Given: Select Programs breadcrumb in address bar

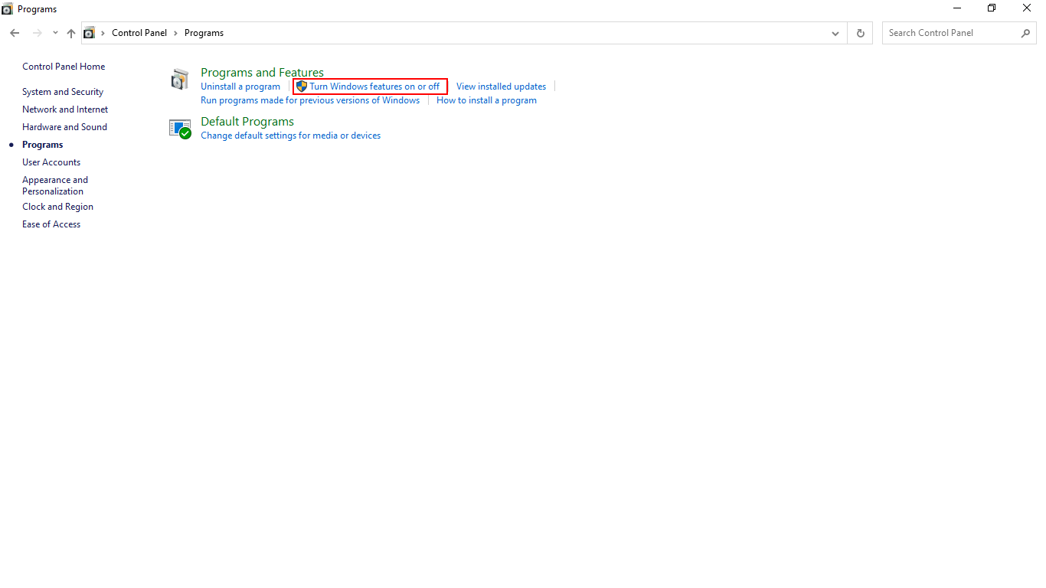Looking at the screenshot, I should click(x=204, y=33).
